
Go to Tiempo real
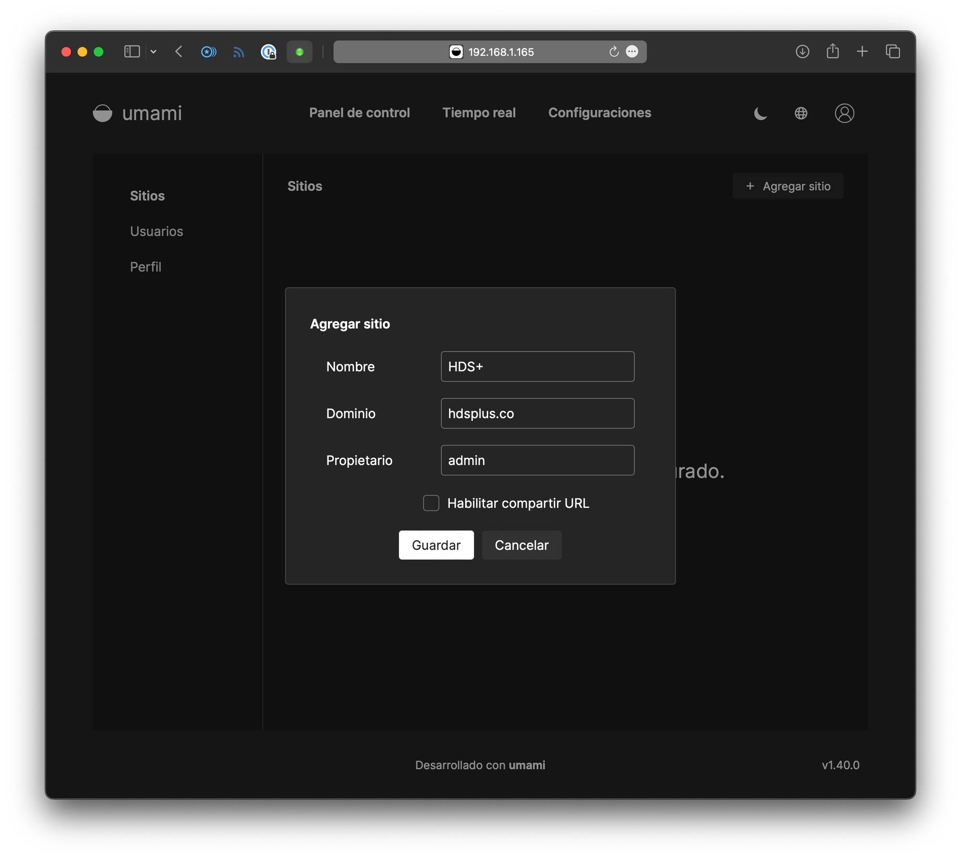tap(479, 113)
